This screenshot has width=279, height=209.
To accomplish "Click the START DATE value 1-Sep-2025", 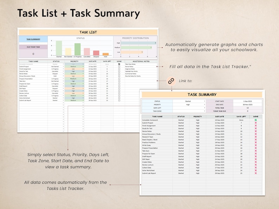I will pyautogui.click(x=247, y=101).
